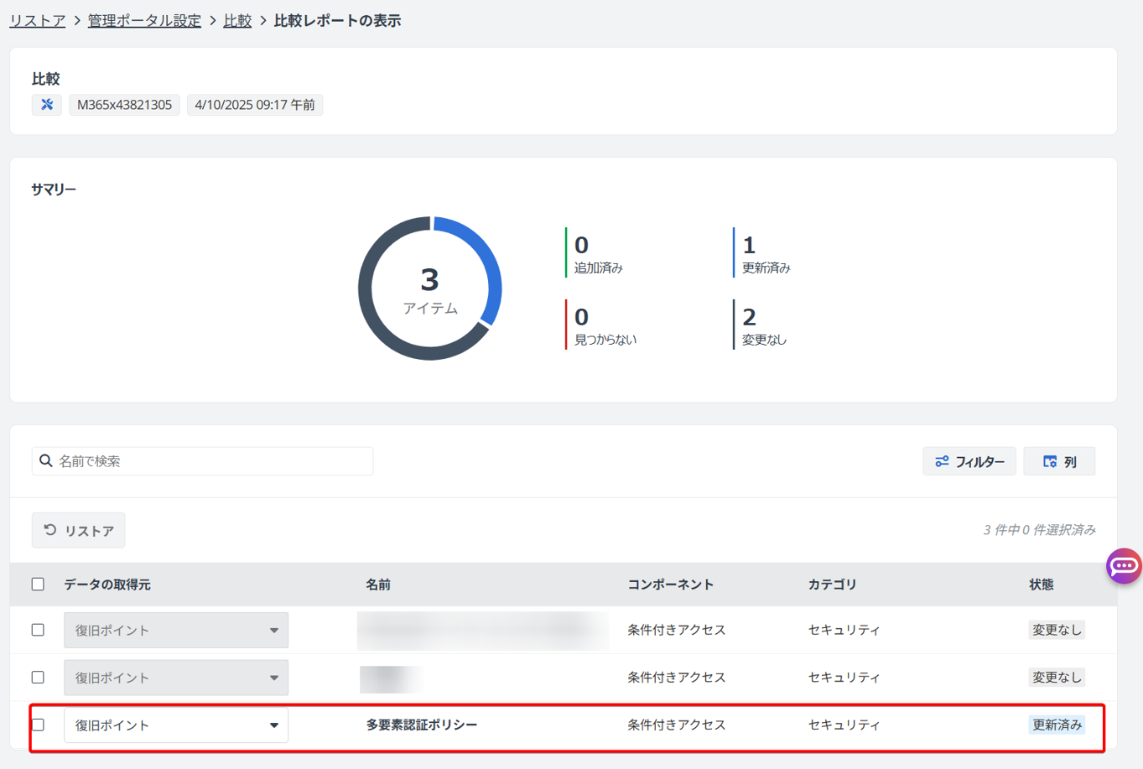Viewport: 1143px width, 769px height.
Task: Navigate to 管理ポータル設定 breadcrumb
Action: 144,21
